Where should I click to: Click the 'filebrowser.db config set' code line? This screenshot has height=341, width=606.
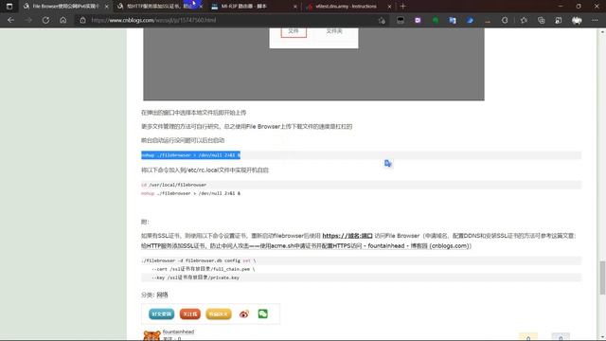(198, 260)
